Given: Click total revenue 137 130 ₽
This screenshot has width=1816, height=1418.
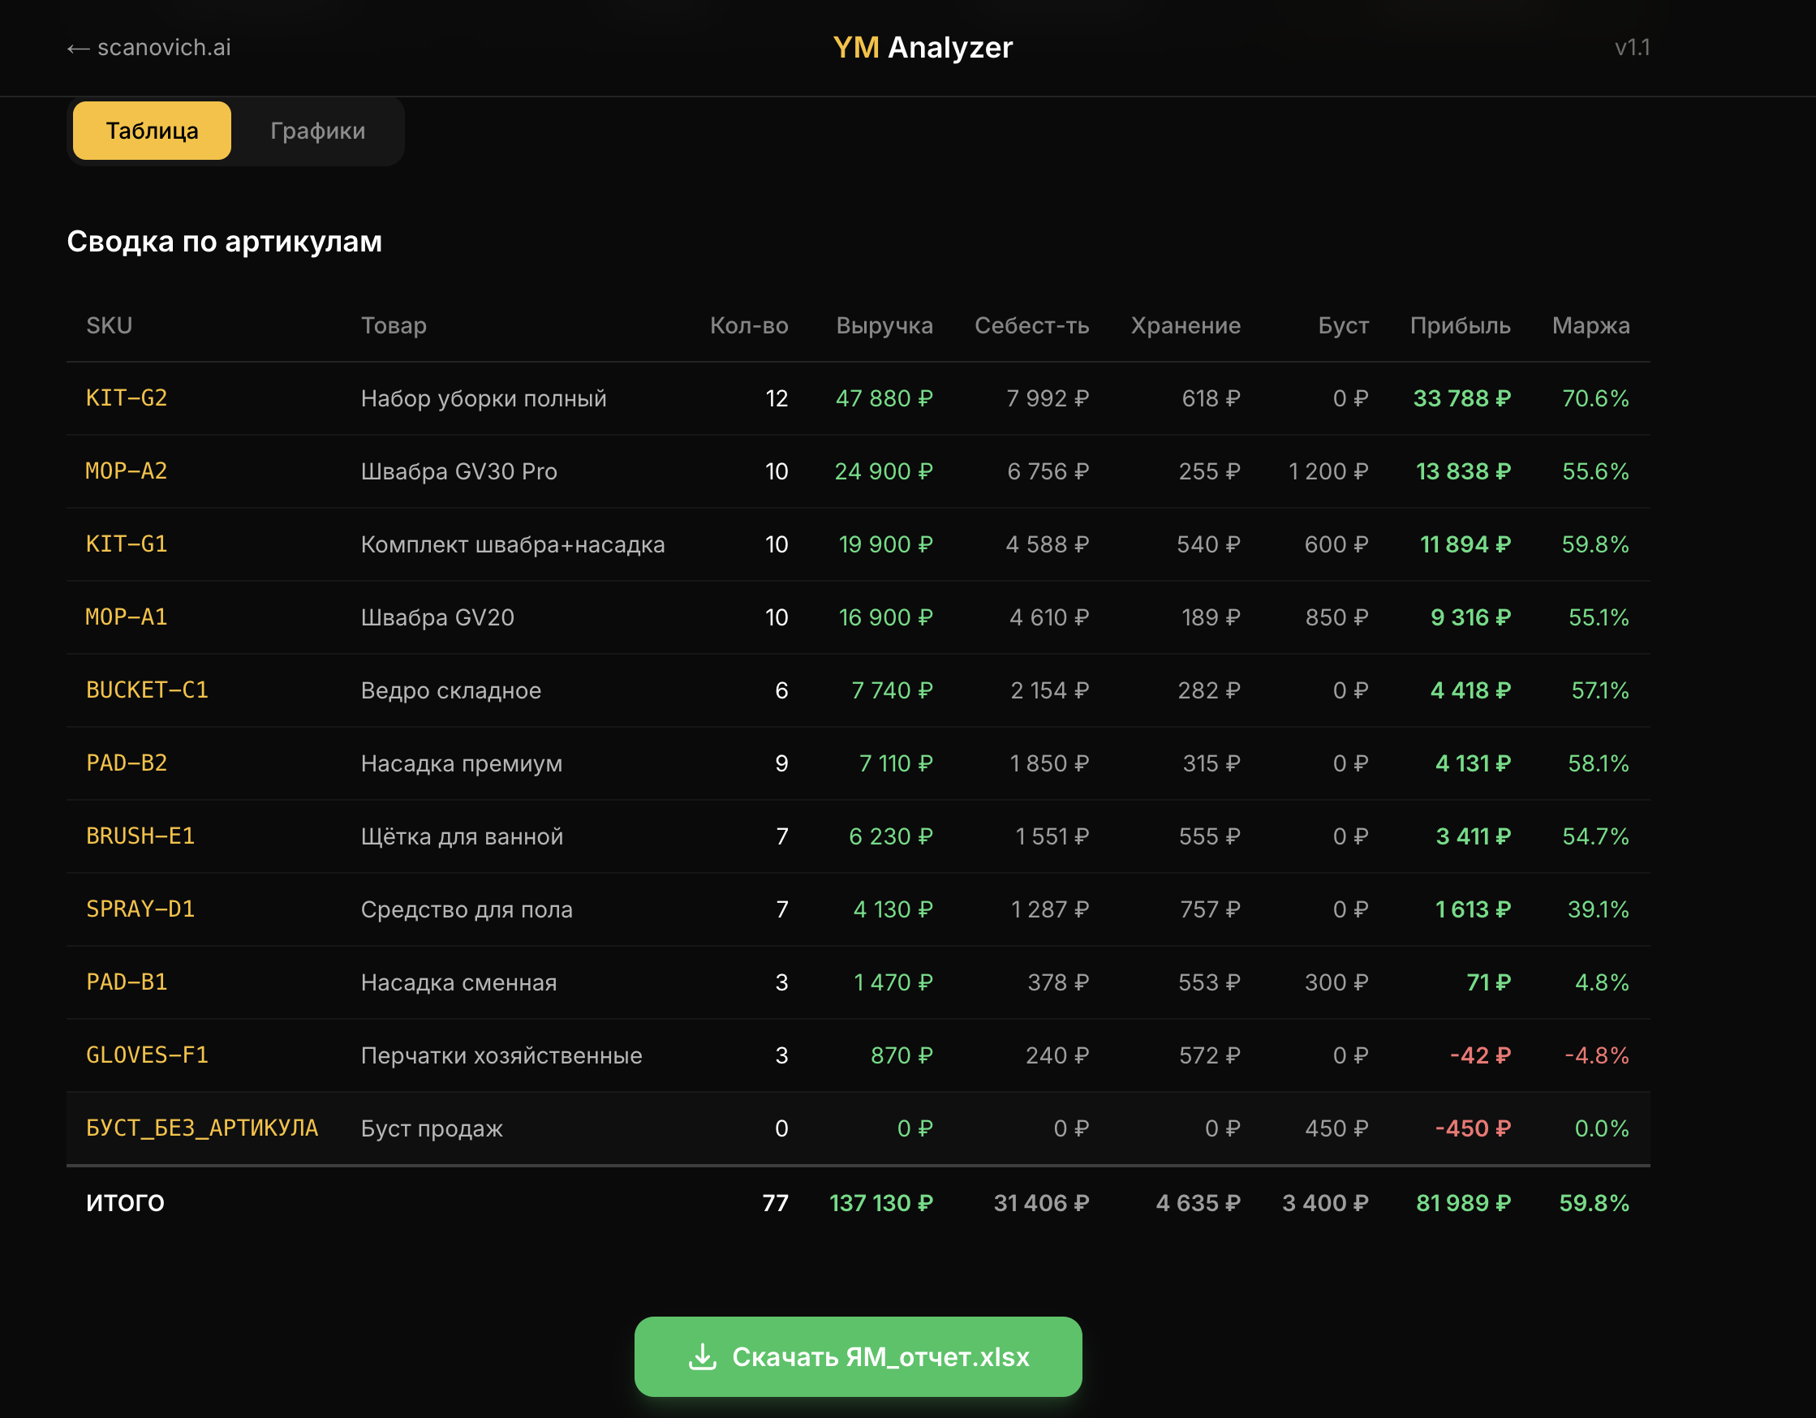Looking at the screenshot, I should click(881, 1203).
